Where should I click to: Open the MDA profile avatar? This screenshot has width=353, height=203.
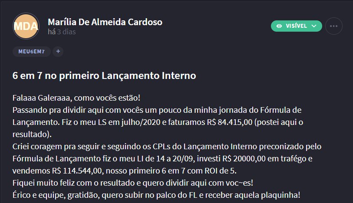coord(26,26)
